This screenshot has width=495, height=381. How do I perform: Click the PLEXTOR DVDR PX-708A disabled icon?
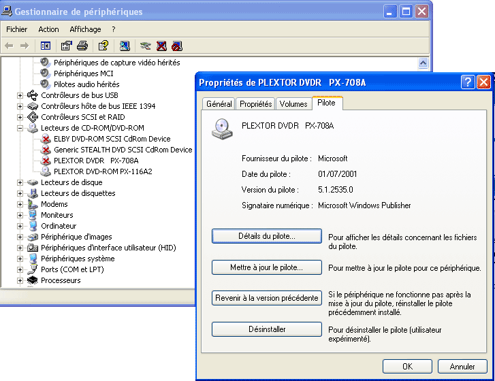(x=46, y=161)
